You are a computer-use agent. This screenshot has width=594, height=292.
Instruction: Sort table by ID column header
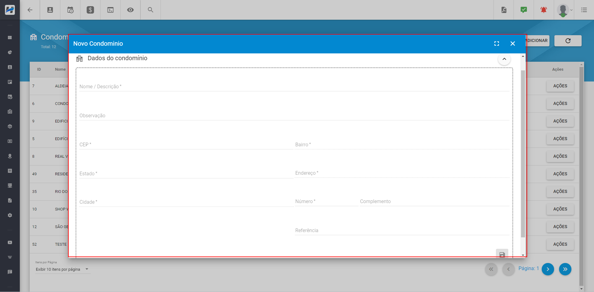(x=39, y=69)
